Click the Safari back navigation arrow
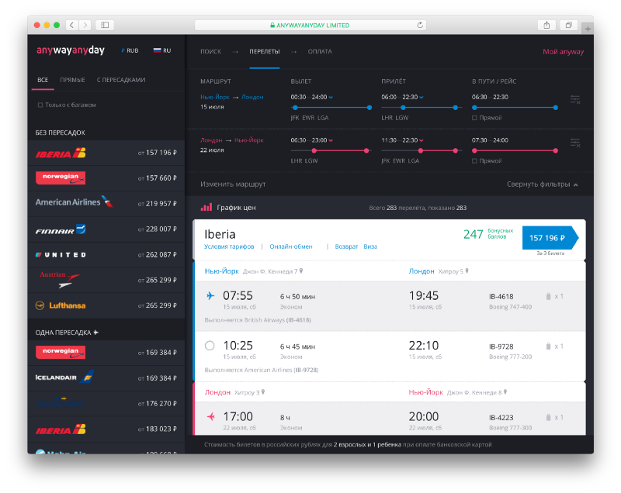The image size is (621, 493). pyautogui.click(x=71, y=25)
